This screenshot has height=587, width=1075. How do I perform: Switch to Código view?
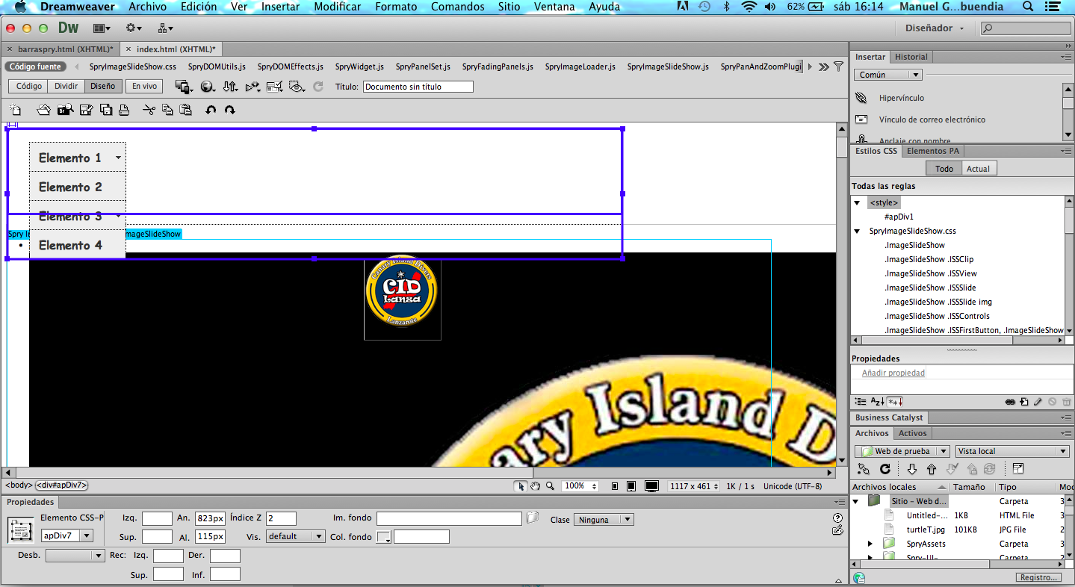pos(29,86)
